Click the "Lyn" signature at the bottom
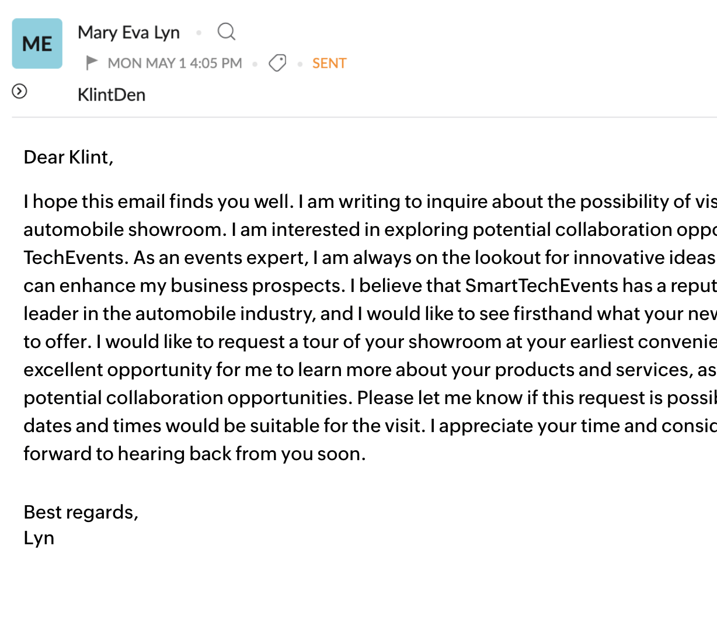 click(x=39, y=538)
